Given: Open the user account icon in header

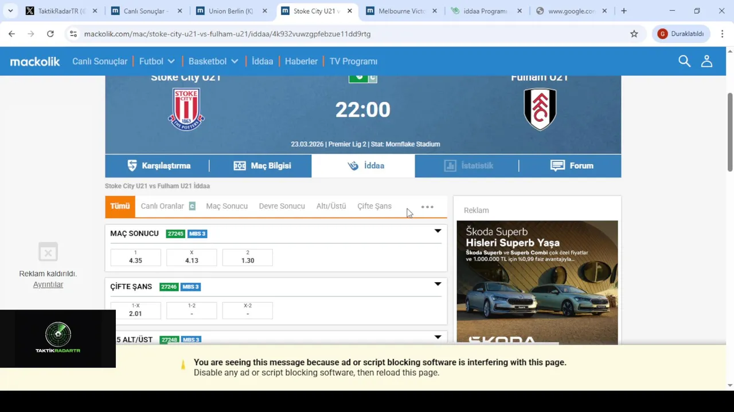Looking at the screenshot, I should [706, 61].
